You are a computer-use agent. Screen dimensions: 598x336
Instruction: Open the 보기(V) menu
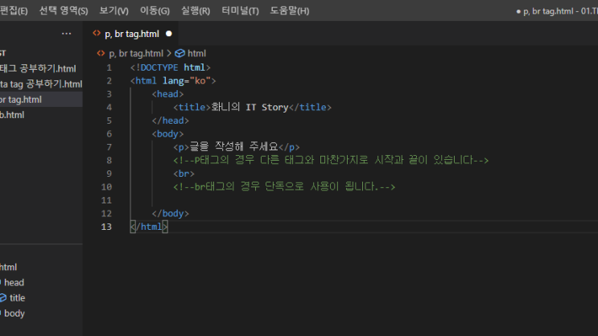(x=113, y=10)
